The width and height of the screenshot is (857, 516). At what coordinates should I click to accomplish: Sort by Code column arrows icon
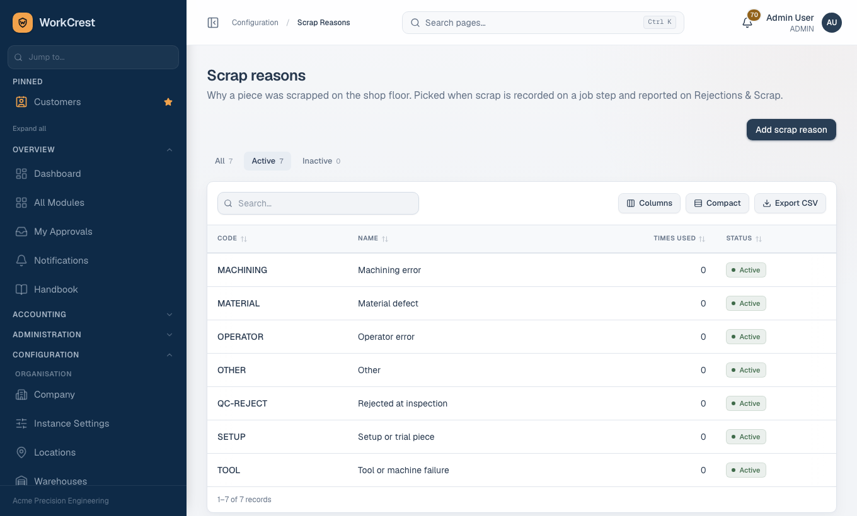[x=244, y=239]
